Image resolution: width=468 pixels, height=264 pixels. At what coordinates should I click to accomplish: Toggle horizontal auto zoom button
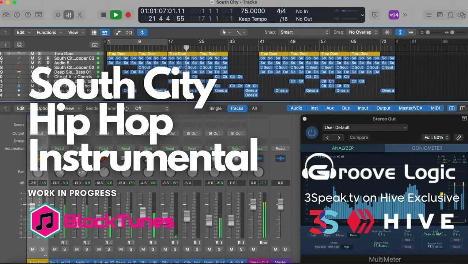[411, 32]
